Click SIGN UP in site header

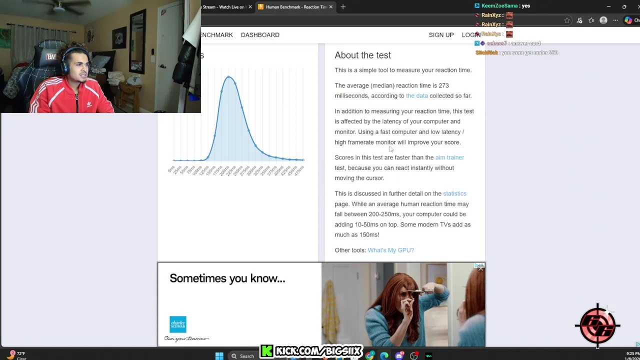pyautogui.click(x=441, y=35)
